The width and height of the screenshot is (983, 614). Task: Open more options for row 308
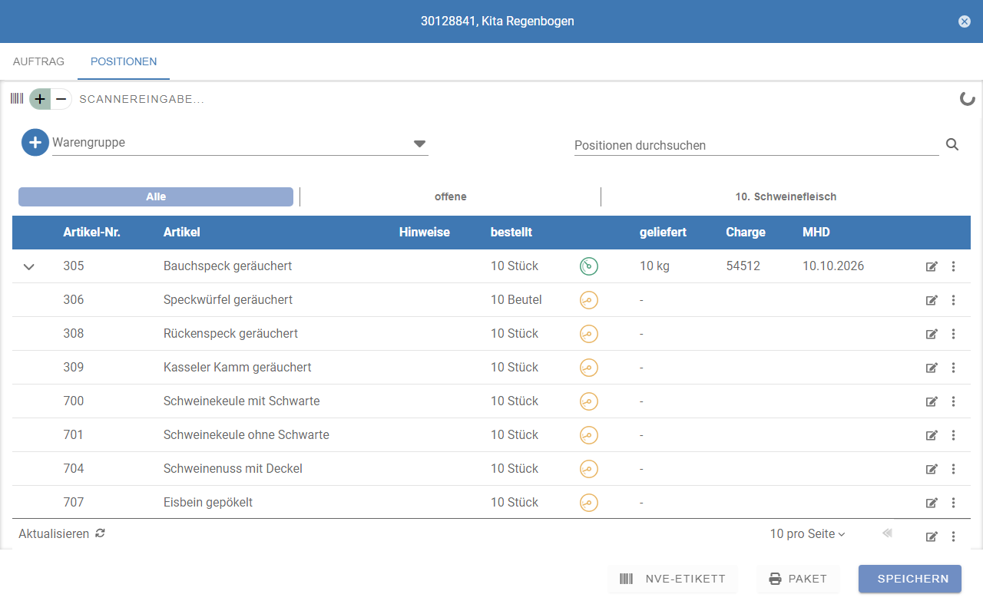pos(953,334)
